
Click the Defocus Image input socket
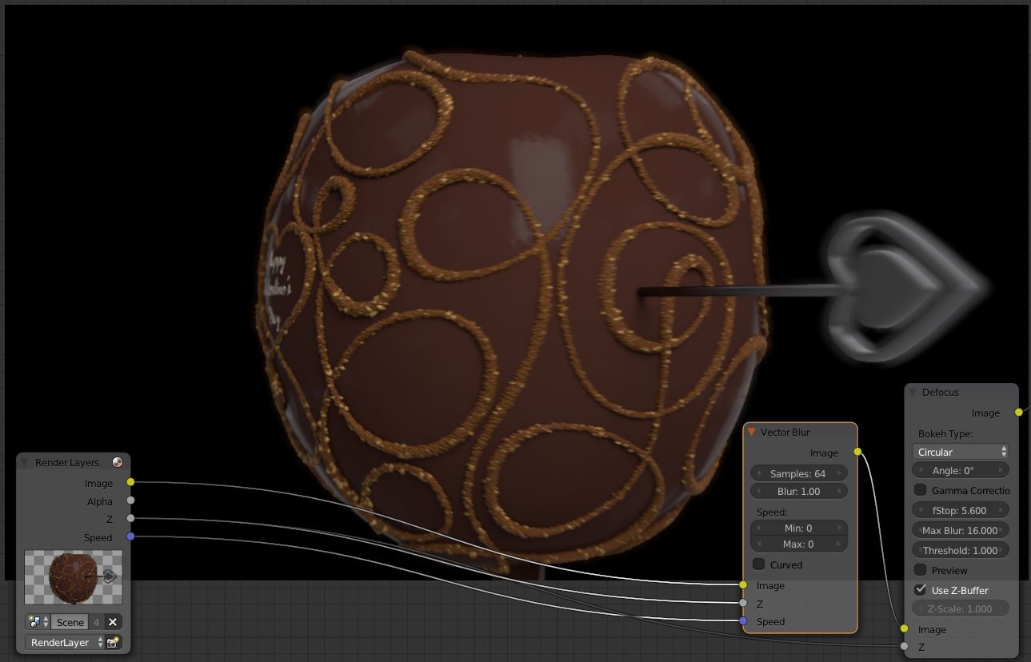point(904,628)
